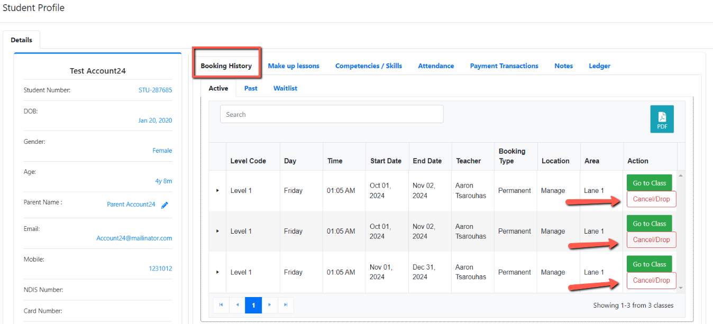Image resolution: width=713 pixels, height=324 pixels.
Task: Show Active bookings sub-tab
Action: [218, 88]
